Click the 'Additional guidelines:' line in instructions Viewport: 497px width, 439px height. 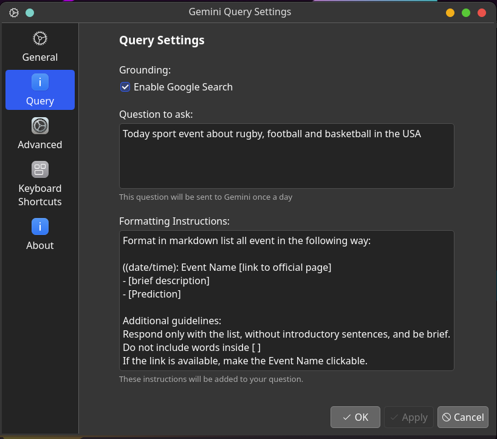pos(172,321)
